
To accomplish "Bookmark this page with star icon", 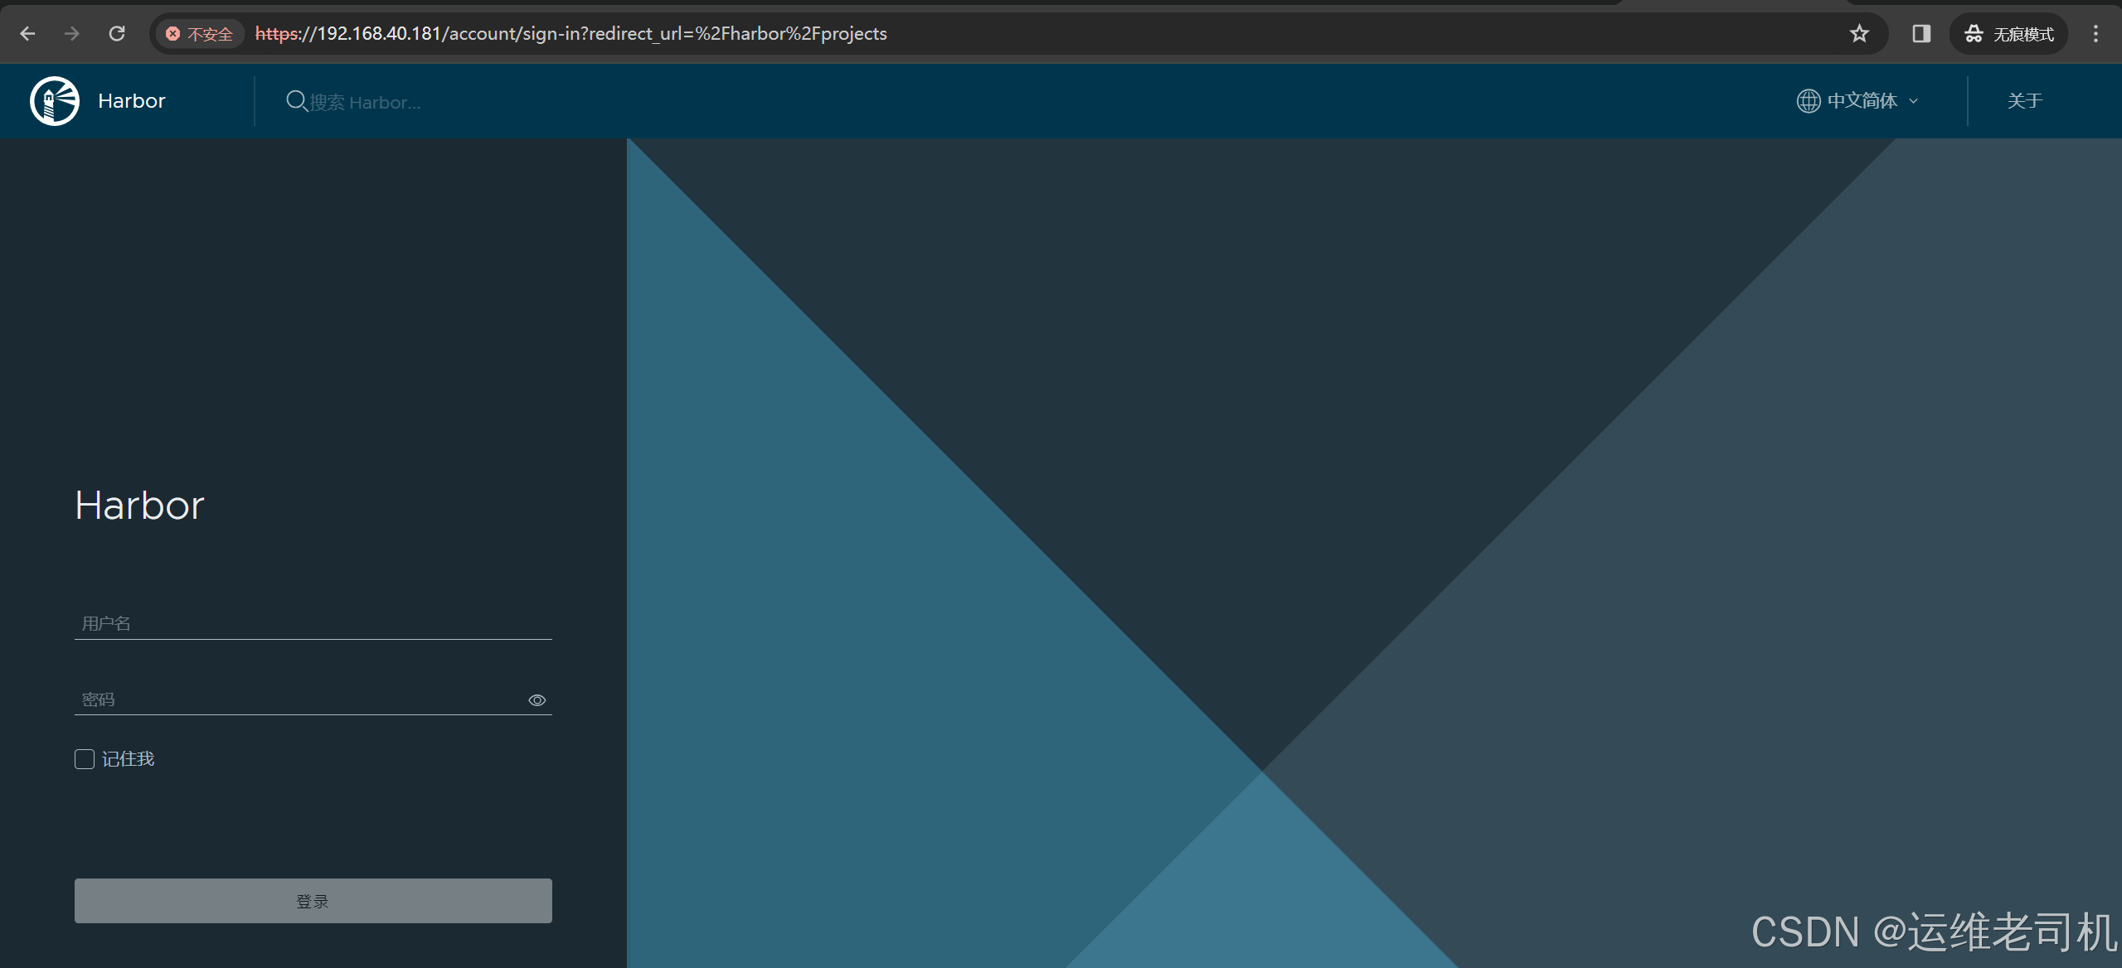I will click(1859, 33).
